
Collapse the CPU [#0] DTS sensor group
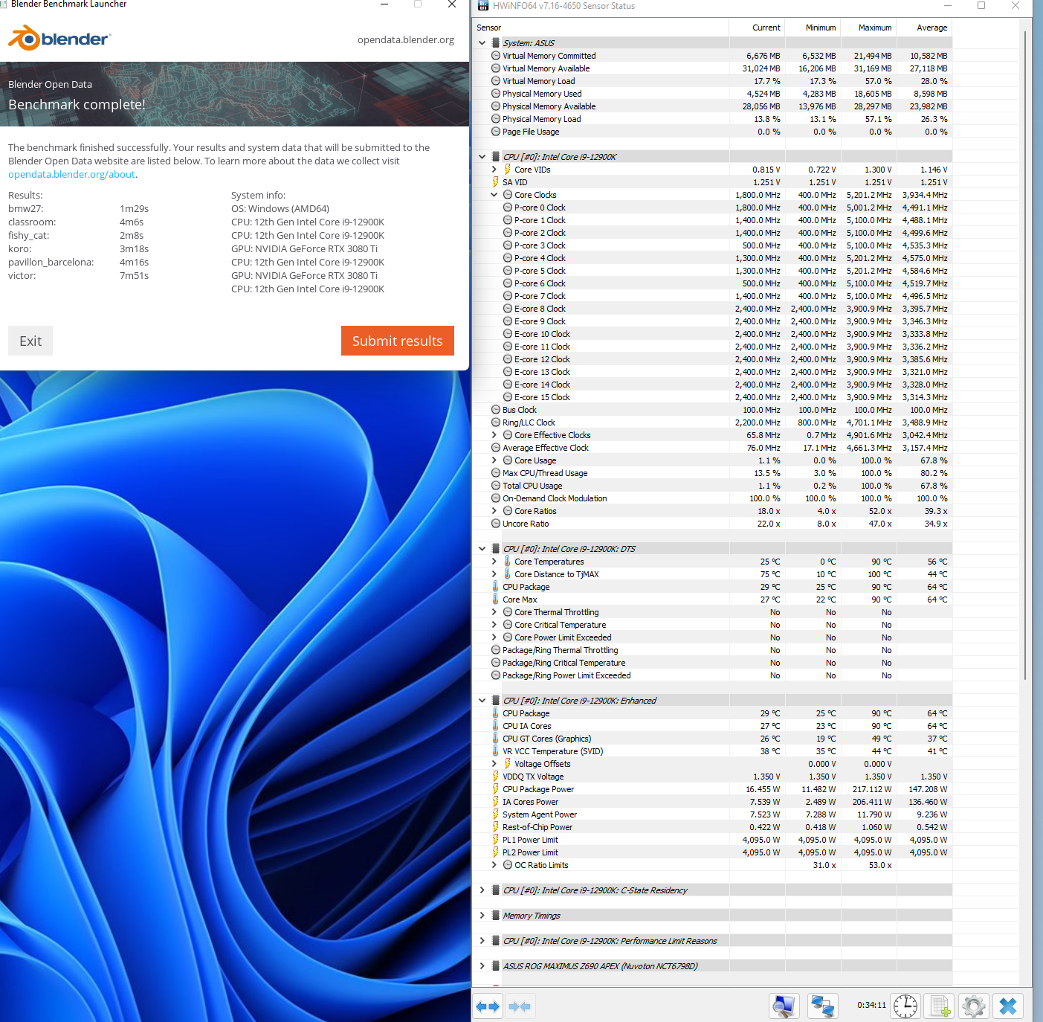(x=482, y=549)
